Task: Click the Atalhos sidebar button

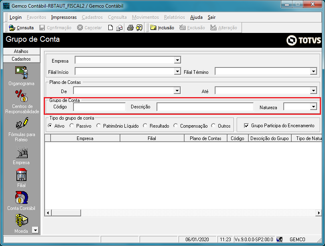Action: (x=22, y=51)
